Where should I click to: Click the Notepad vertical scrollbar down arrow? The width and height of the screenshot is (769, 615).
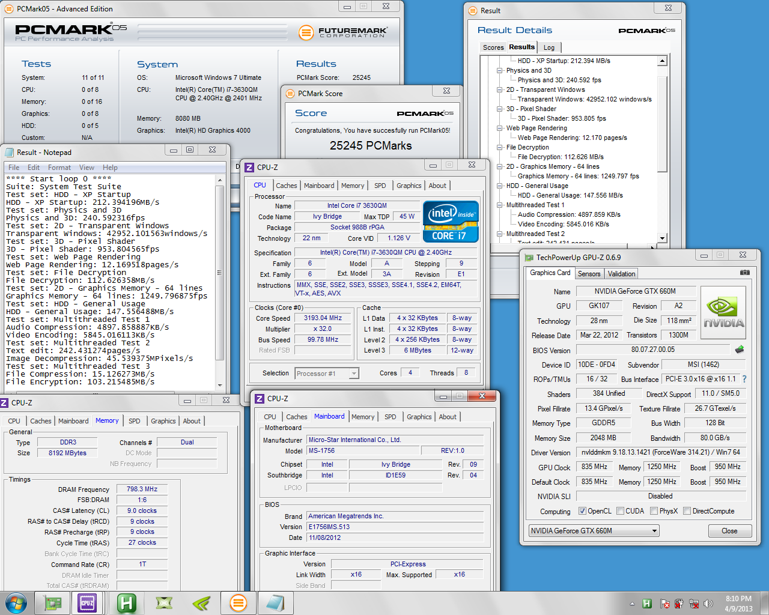pos(220,386)
